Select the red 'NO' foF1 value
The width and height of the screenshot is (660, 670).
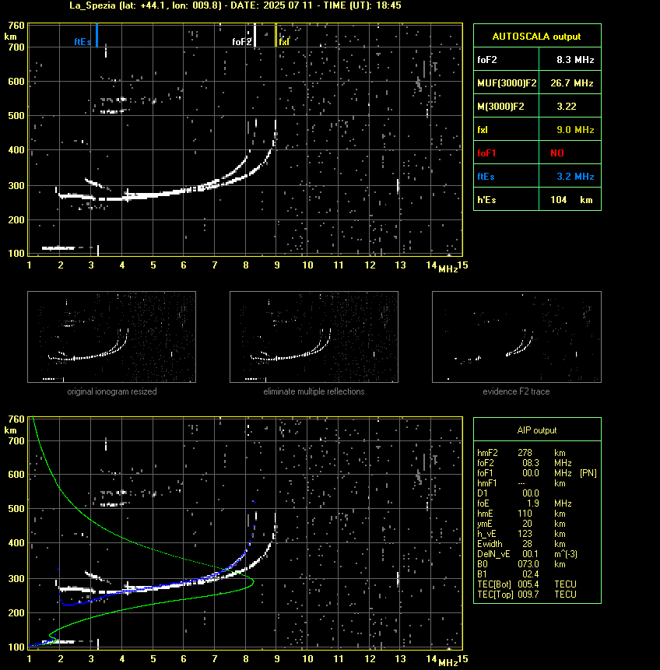[557, 153]
